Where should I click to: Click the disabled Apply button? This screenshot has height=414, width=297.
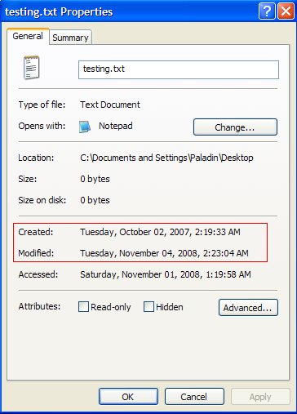[260, 397]
